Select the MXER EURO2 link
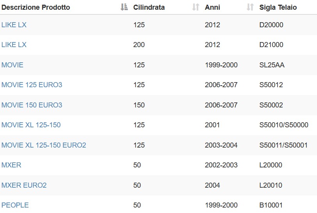Image resolution: width=317 pixels, height=213 pixels. pyautogui.click(x=24, y=185)
